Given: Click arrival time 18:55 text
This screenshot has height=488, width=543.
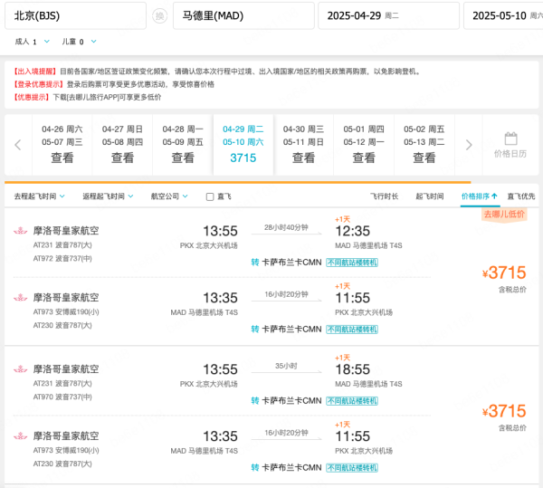Looking at the screenshot, I should (353, 369).
